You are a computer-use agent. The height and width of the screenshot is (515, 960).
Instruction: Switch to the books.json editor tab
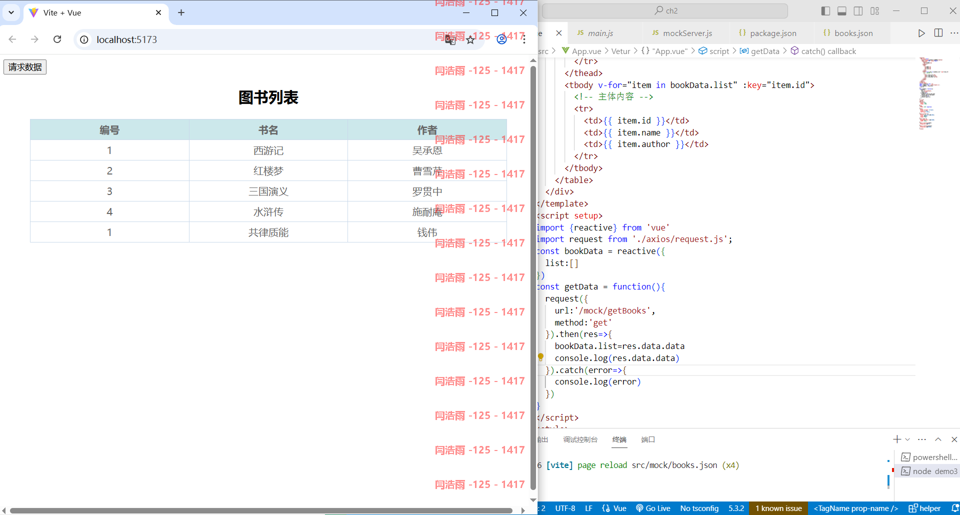coord(852,33)
